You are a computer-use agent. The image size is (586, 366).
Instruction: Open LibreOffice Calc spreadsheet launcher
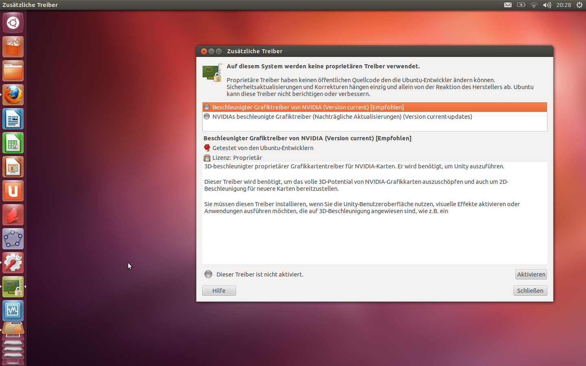click(x=13, y=143)
